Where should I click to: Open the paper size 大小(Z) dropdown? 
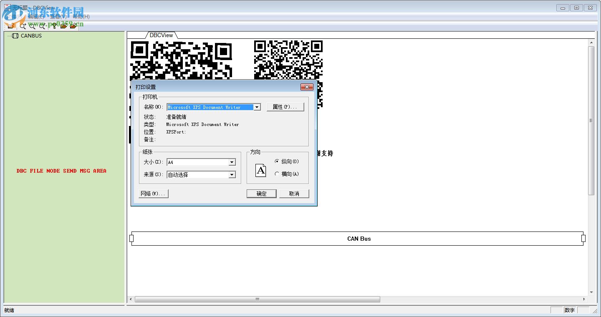(232, 162)
